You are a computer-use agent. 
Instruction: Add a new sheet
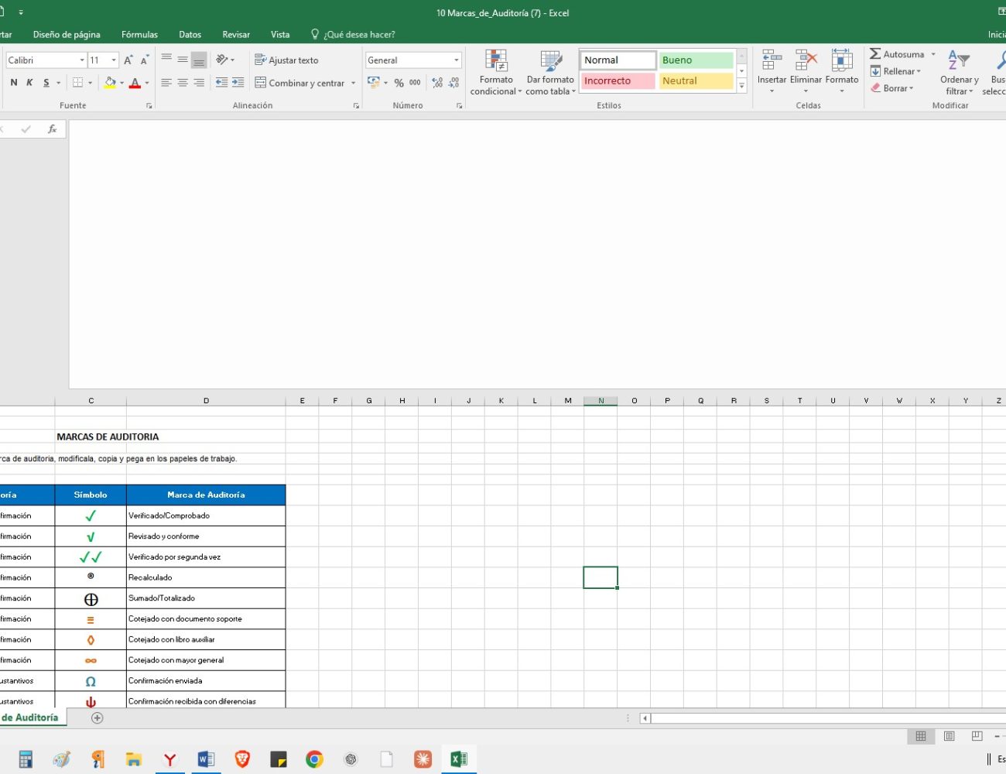click(97, 718)
